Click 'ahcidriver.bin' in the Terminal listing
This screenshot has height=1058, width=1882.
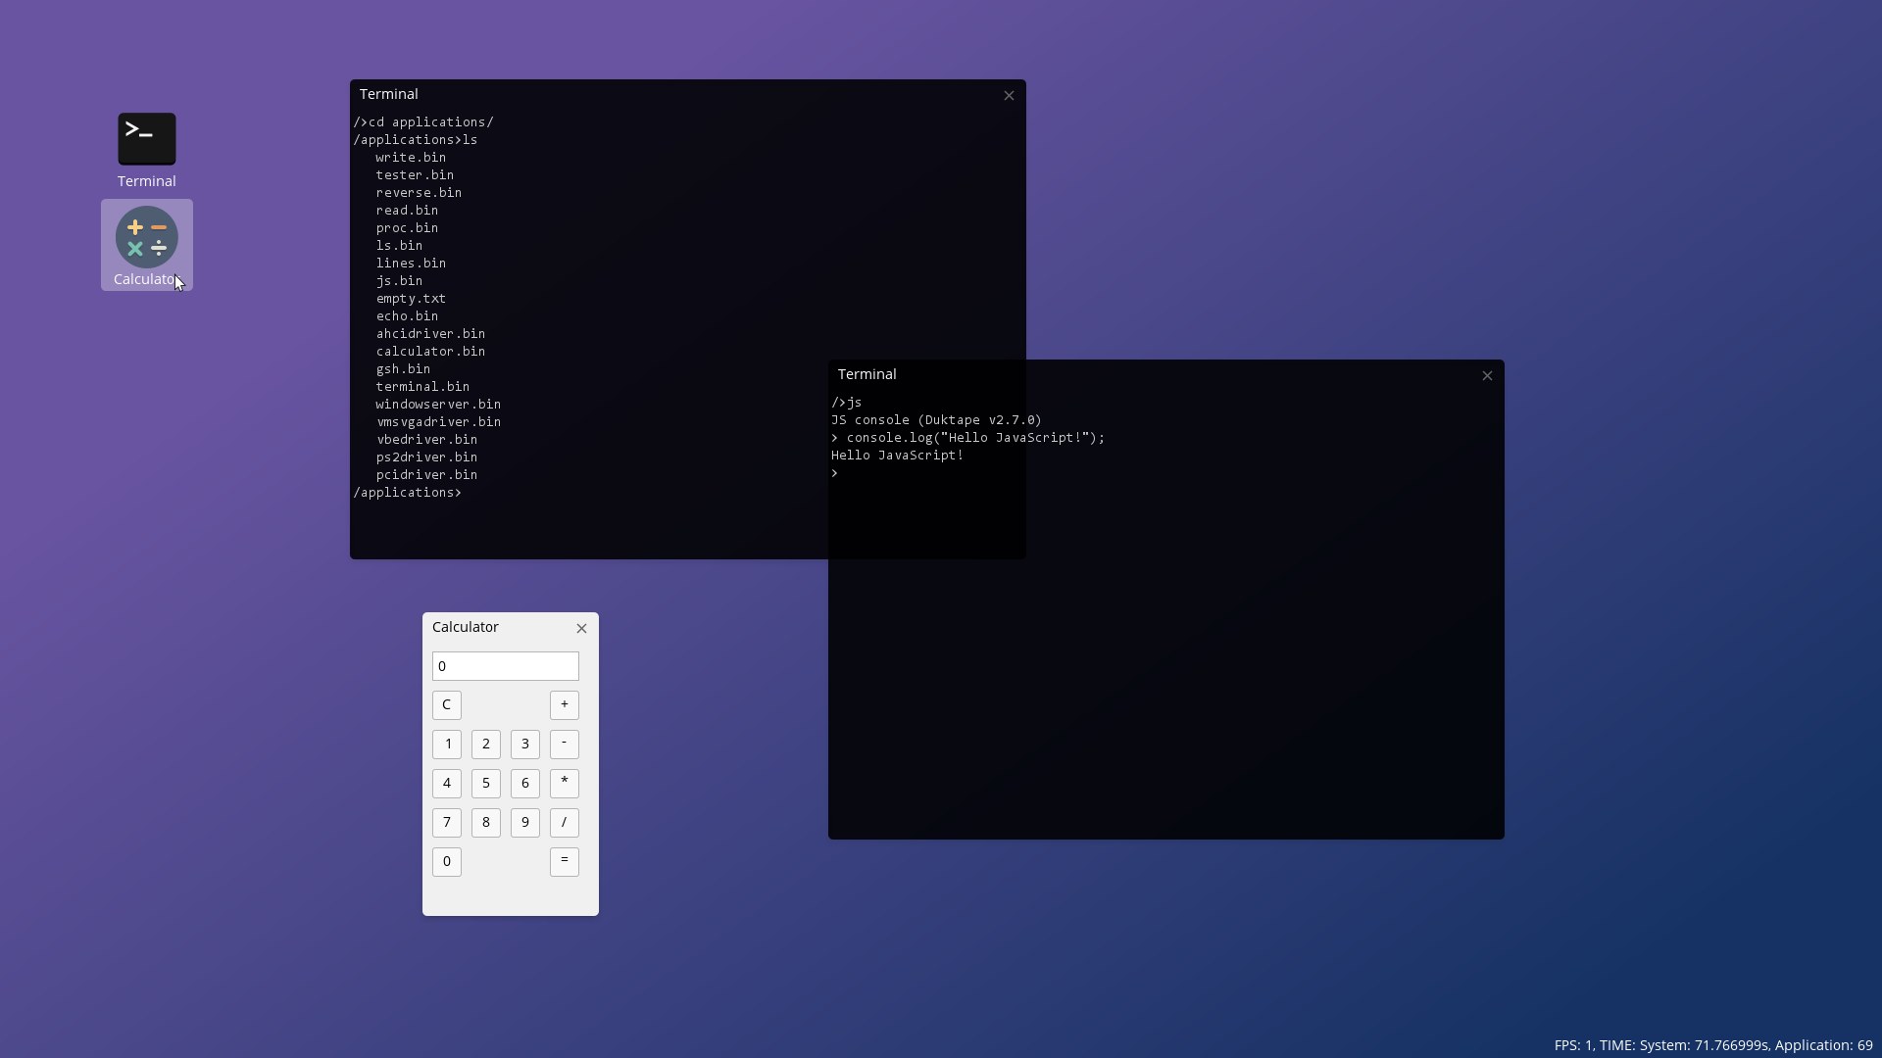point(430,334)
